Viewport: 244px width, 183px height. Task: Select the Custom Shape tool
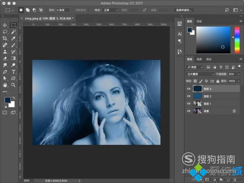pos(13,78)
